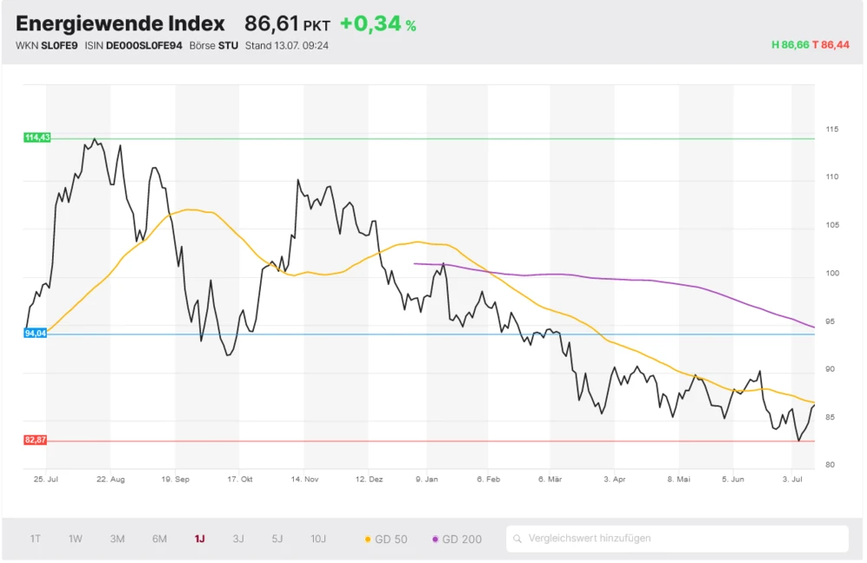This screenshot has height=563, width=867.
Task: Click the ISIN code DE000SL0FE94
Action: coord(143,46)
